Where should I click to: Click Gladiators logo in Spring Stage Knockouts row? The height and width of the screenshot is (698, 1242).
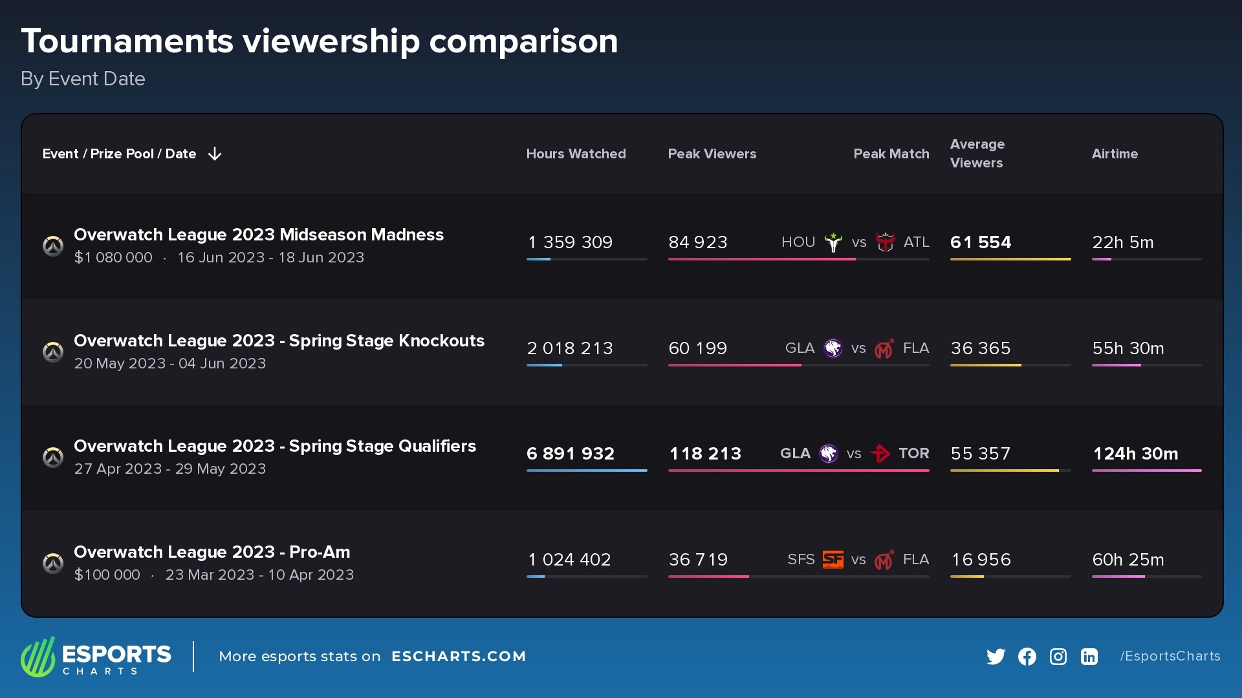coord(833,348)
